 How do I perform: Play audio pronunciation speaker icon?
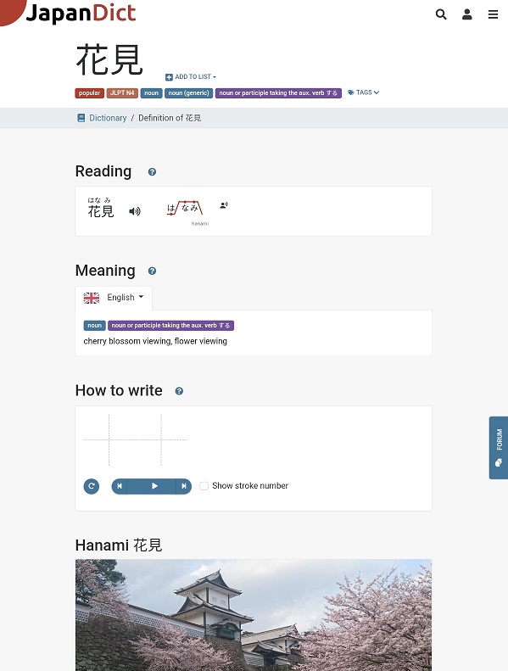[x=135, y=211]
